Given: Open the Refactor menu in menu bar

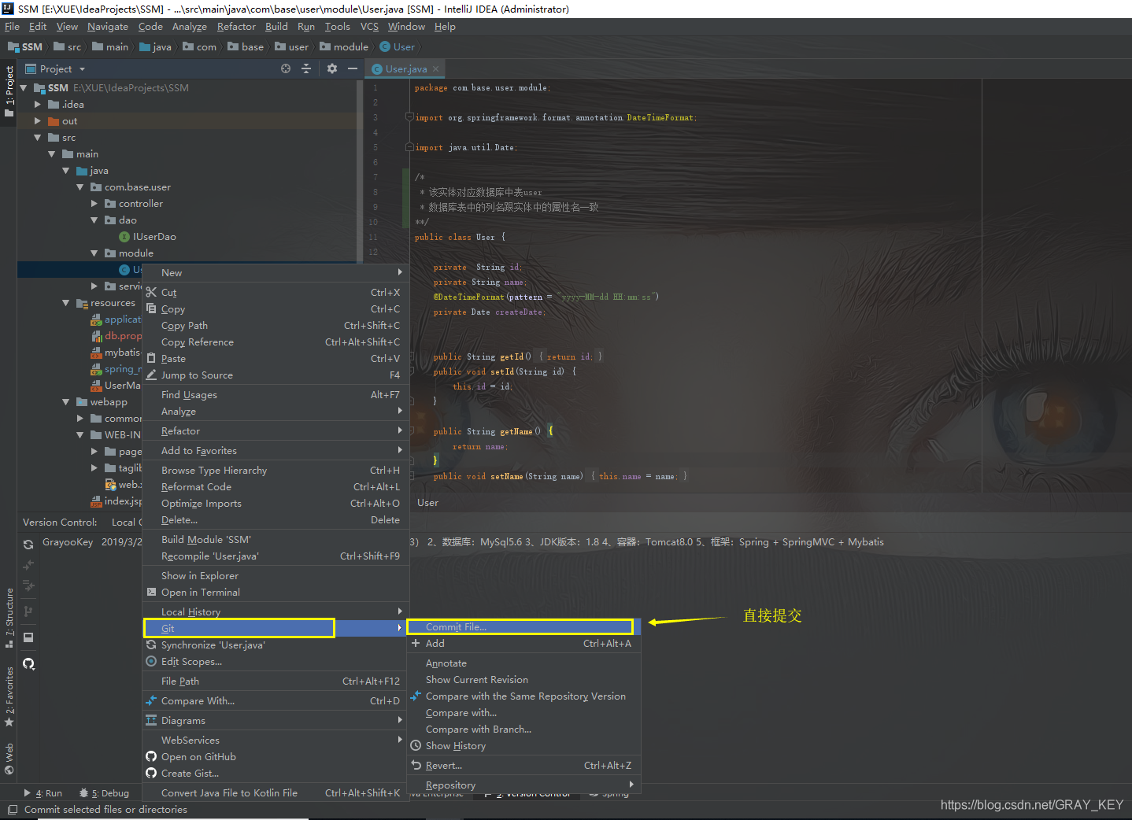Looking at the screenshot, I should 236,26.
